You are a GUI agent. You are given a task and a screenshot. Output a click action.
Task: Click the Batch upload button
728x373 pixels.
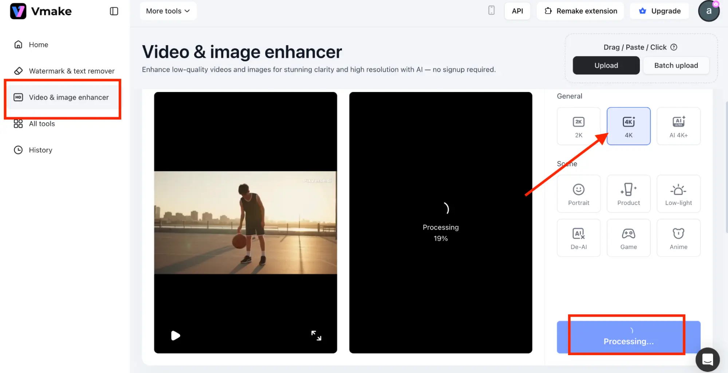pyautogui.click(x=676, y=66)
